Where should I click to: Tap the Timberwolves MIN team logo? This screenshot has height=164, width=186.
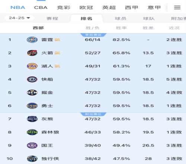pyautogui.click(x=32, y=132)
